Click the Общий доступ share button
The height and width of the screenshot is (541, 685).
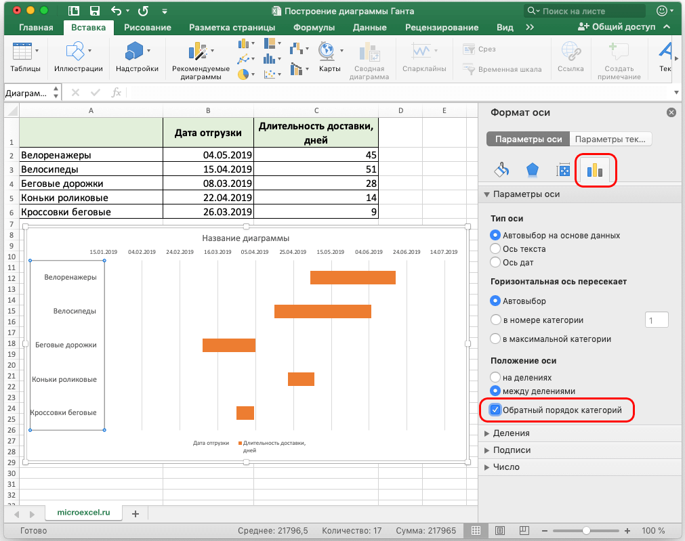tap(617, 27)
